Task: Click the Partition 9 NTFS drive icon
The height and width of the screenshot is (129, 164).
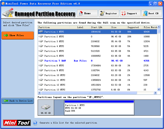Action: pos(41,70)
